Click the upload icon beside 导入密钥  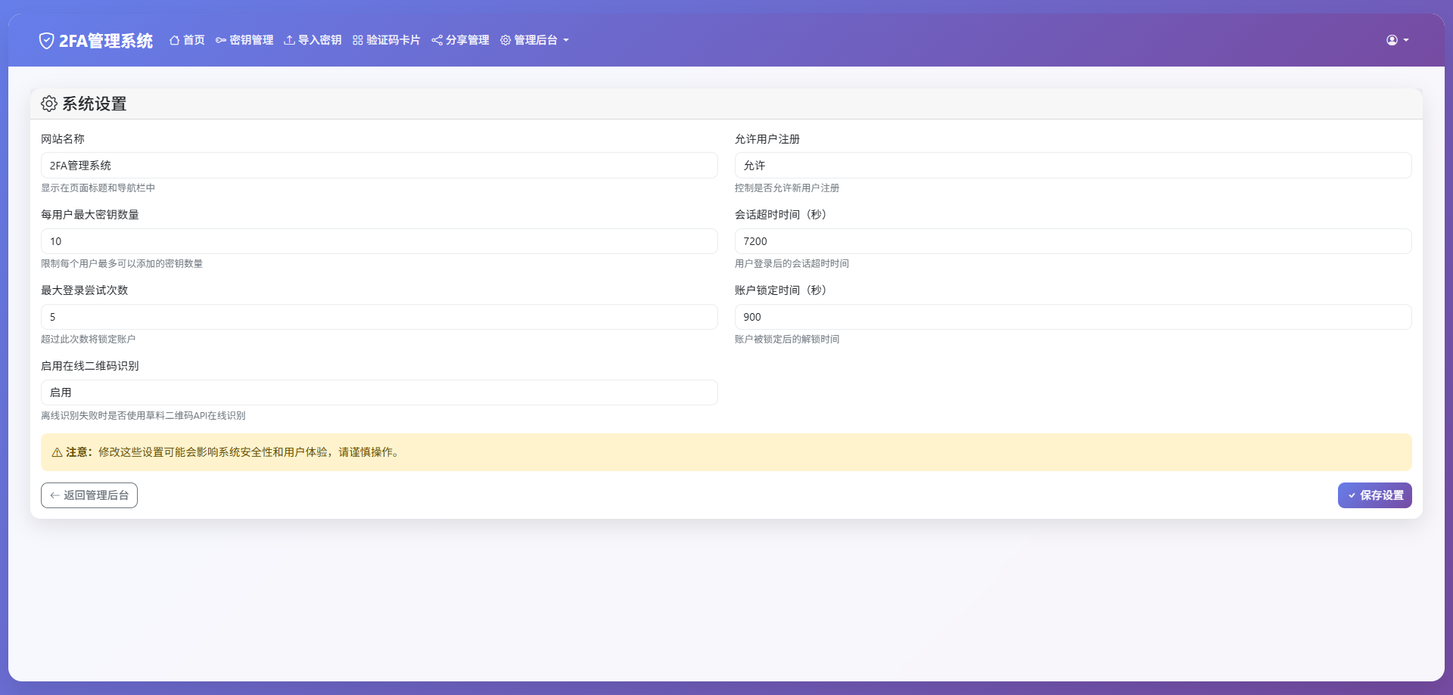288,40
